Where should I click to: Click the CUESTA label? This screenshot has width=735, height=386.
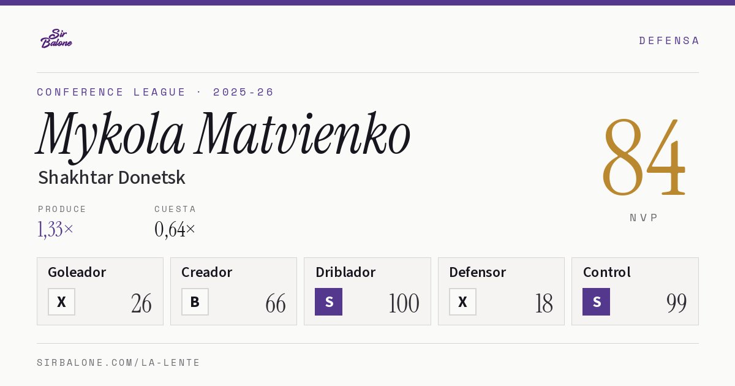(175, 209)
